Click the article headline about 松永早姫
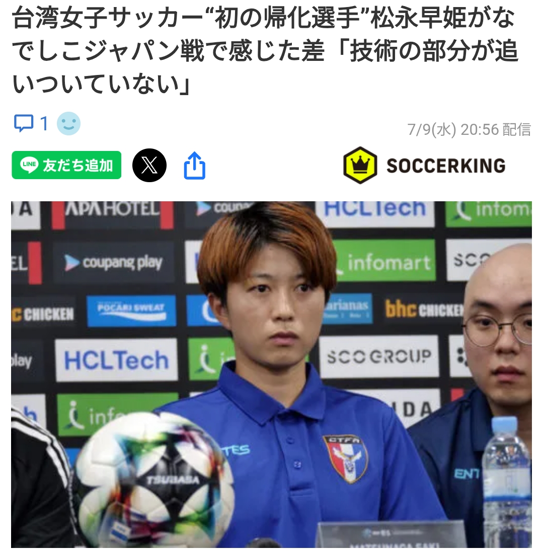 (x=265, y=51)
